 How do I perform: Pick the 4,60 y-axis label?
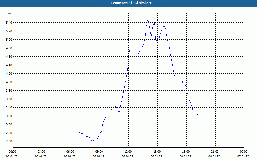(x=9, y=57)
